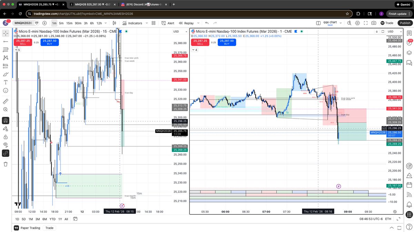Open the Fibonacci/gann tools group

coord(6,49)
